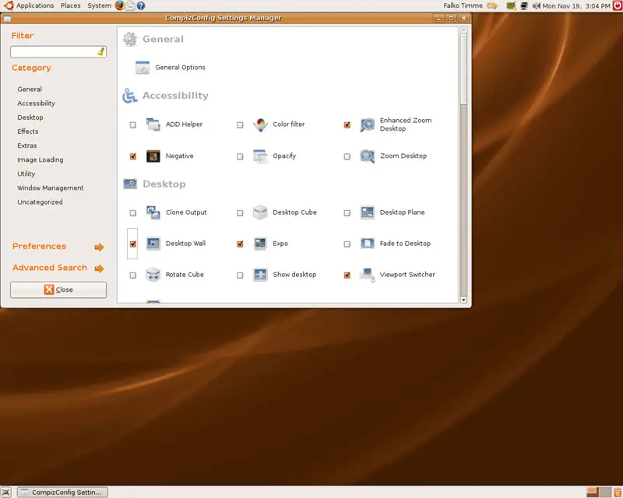The image size is (623, 498).
Task: Open the Color filter plugin icon
Action: point(260,124)
